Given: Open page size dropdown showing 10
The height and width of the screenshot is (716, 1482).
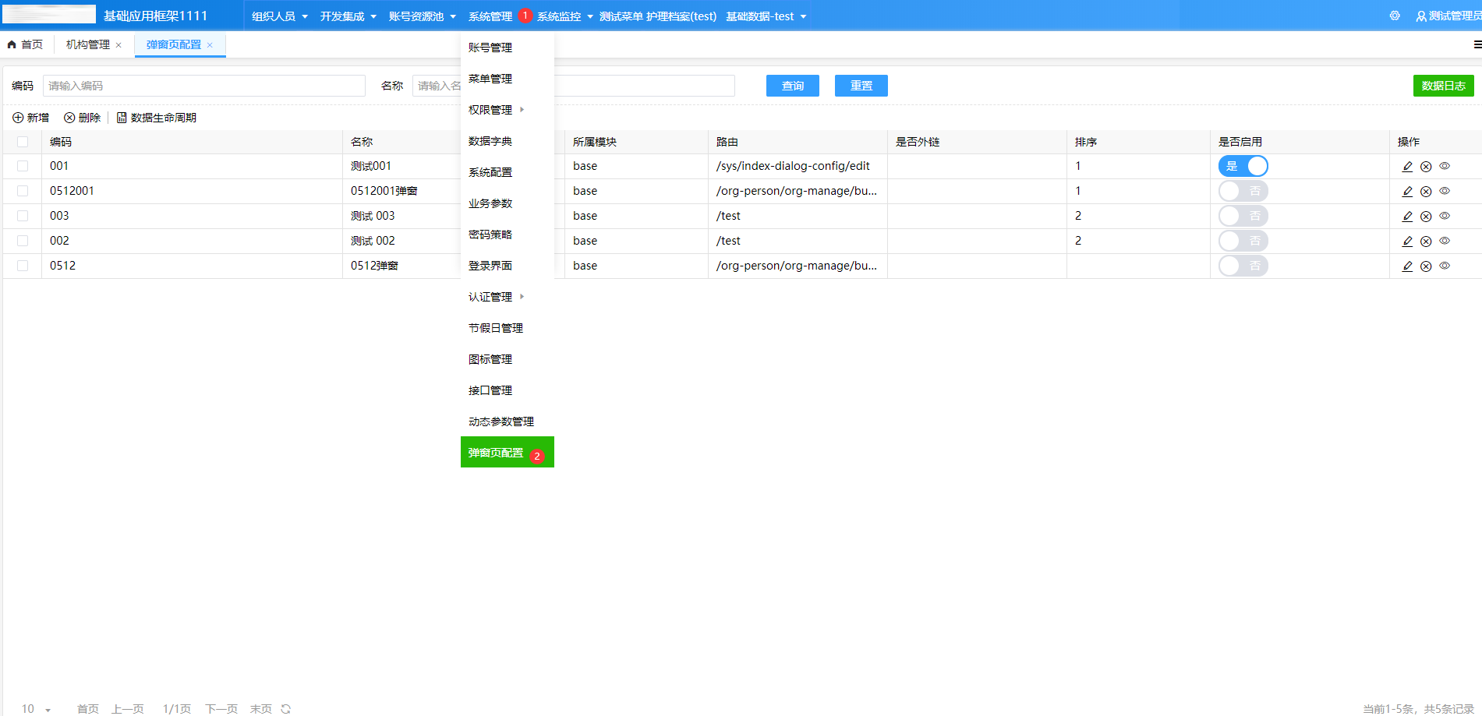Looking at the screenshot, I should tap(36, 708).
